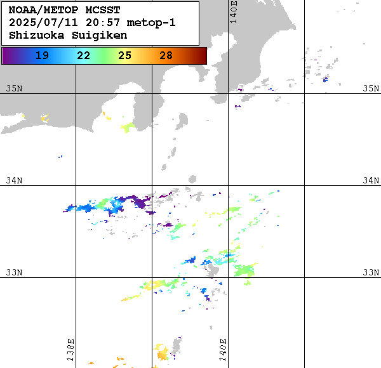Click the 19 mark on the color scale

pos(42,56)
